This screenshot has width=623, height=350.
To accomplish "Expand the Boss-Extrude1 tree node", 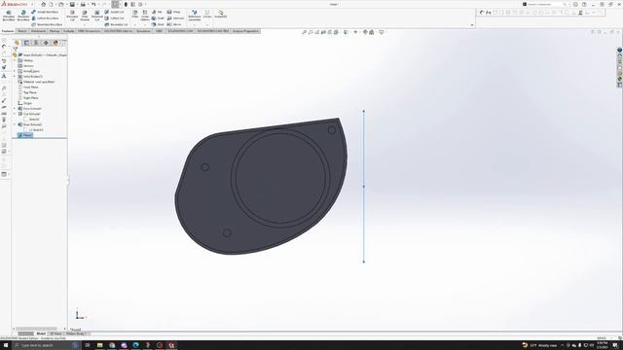I will [x=15, y=108].
